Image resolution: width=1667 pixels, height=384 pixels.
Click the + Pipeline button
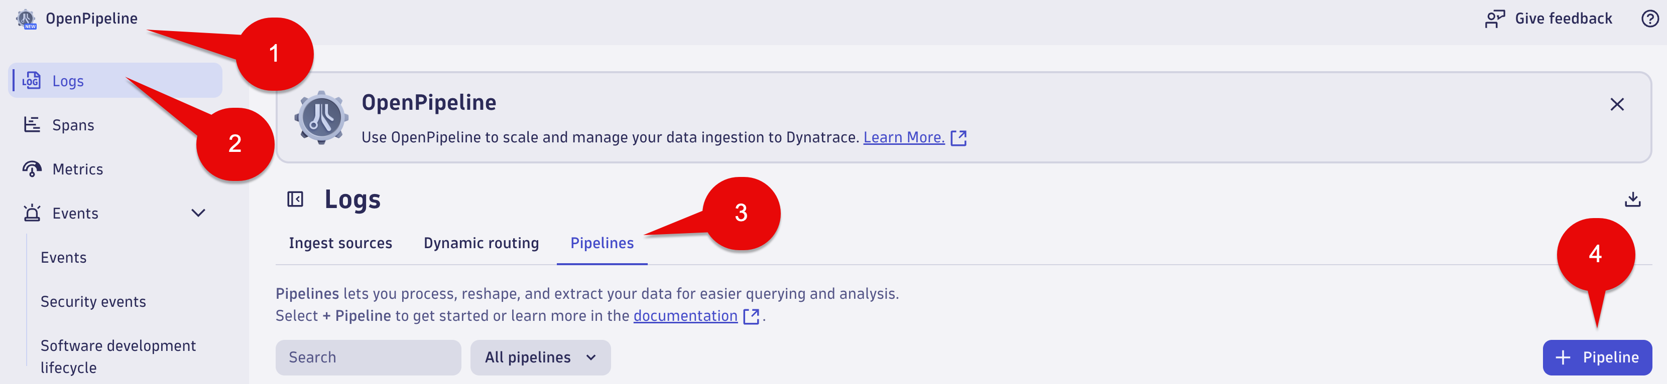(1597, 357)
